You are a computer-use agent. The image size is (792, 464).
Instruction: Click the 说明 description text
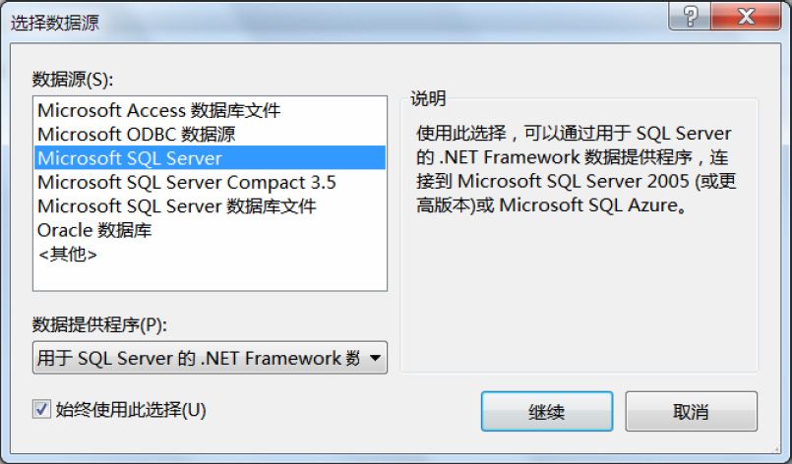[576, 169]
